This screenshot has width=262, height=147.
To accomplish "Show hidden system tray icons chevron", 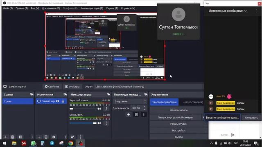I will click(x=211, y=143).
